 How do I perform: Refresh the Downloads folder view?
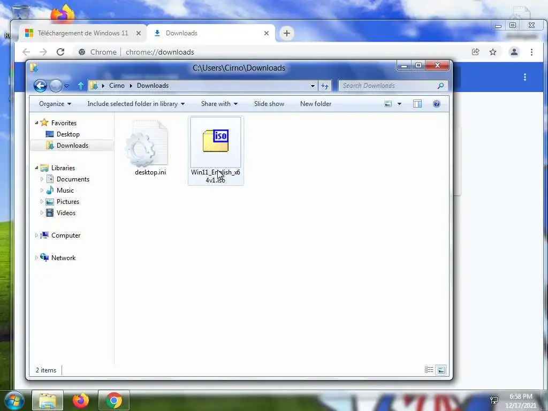(x=325, y=86)
